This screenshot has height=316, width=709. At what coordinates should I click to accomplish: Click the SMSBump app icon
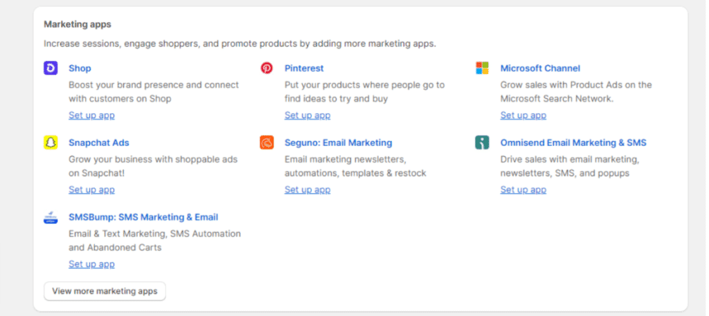click(x=51, y=217)
